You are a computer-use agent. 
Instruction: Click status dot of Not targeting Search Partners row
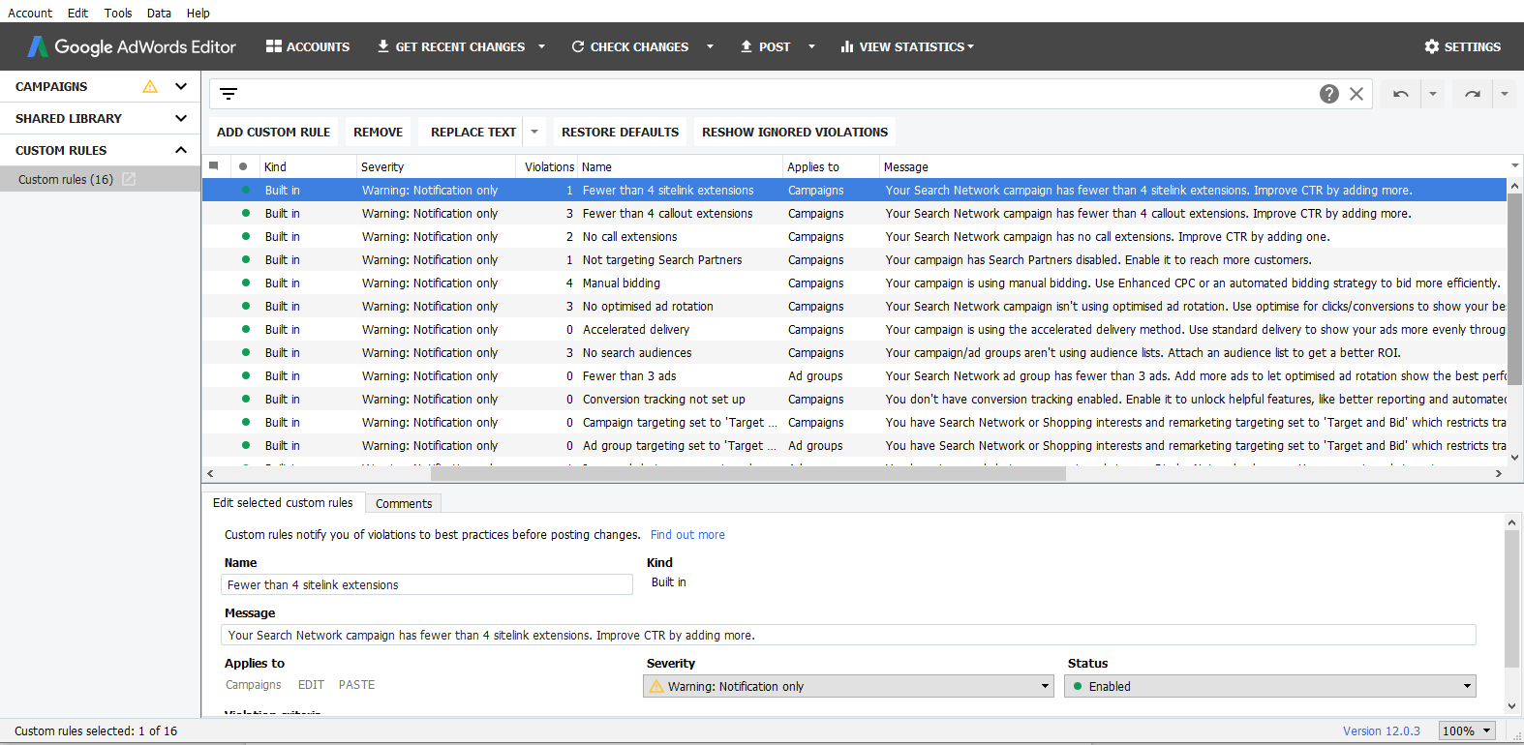pos(245,259)
